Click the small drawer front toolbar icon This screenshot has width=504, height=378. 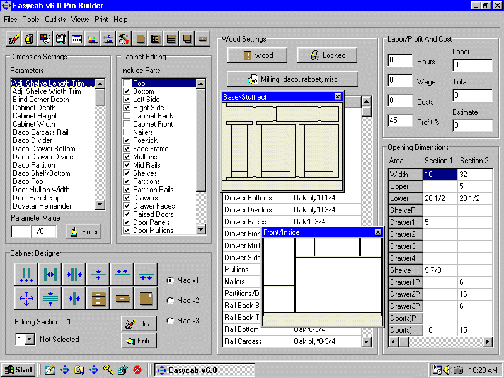(x=203, y=39)
